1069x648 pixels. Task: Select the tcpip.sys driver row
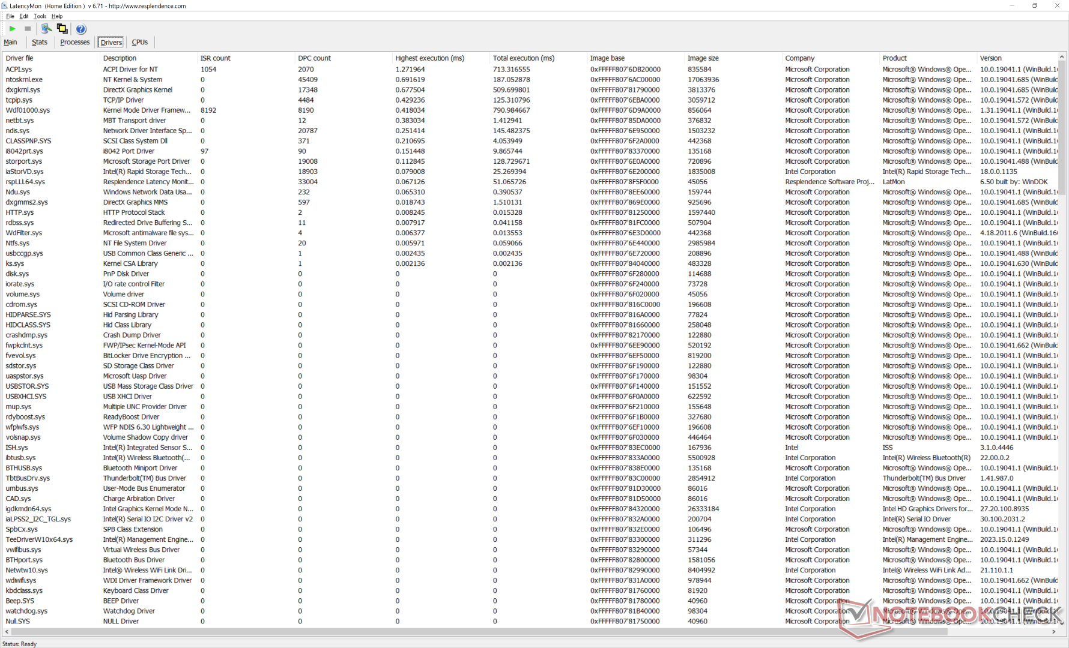pyautogui.click(x=531, y=100)
